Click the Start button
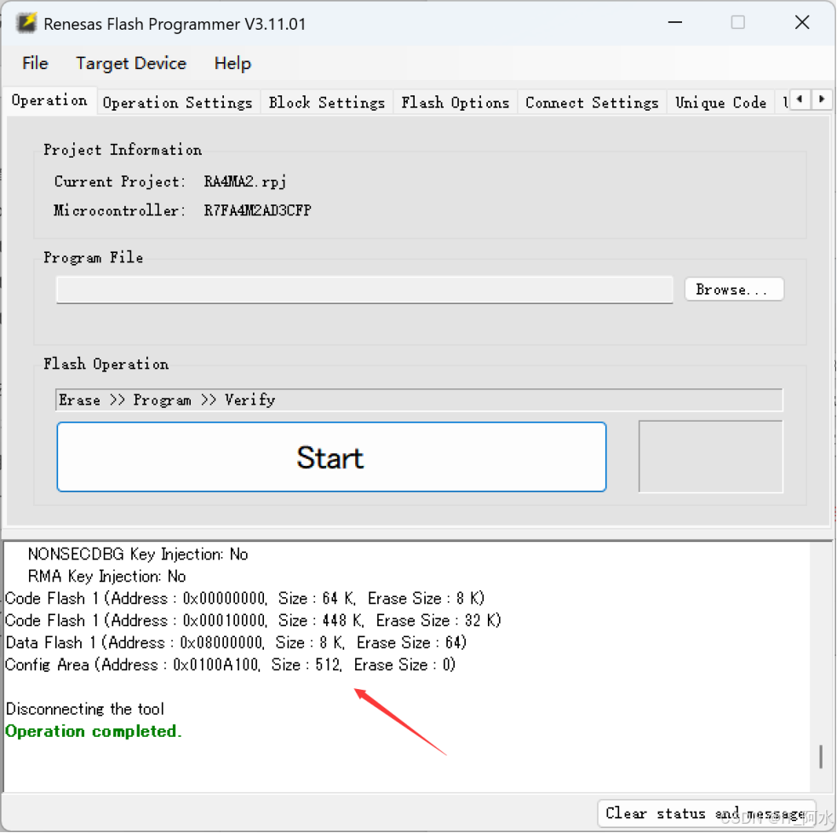837x833 pixels. pyautogui.click(x=331, y=457)
